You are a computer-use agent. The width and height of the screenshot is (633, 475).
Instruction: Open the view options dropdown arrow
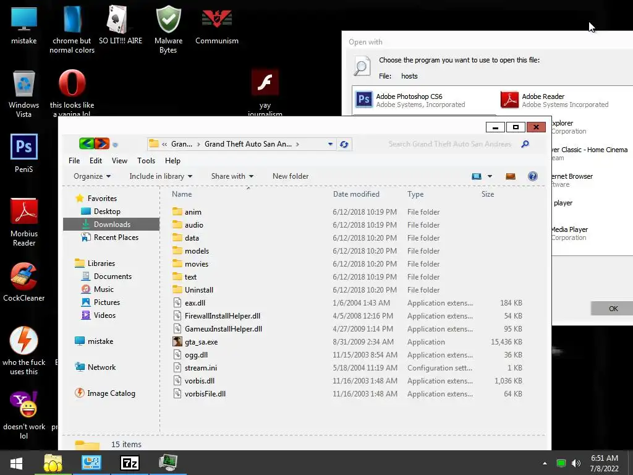pos(490,176)
